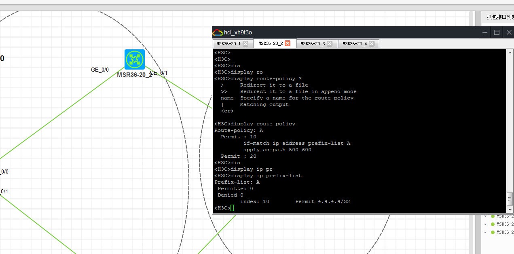The image size is (514, 254).
Task: Close the MSR36-20_4 terminal tab
Action: coord(372,44)
